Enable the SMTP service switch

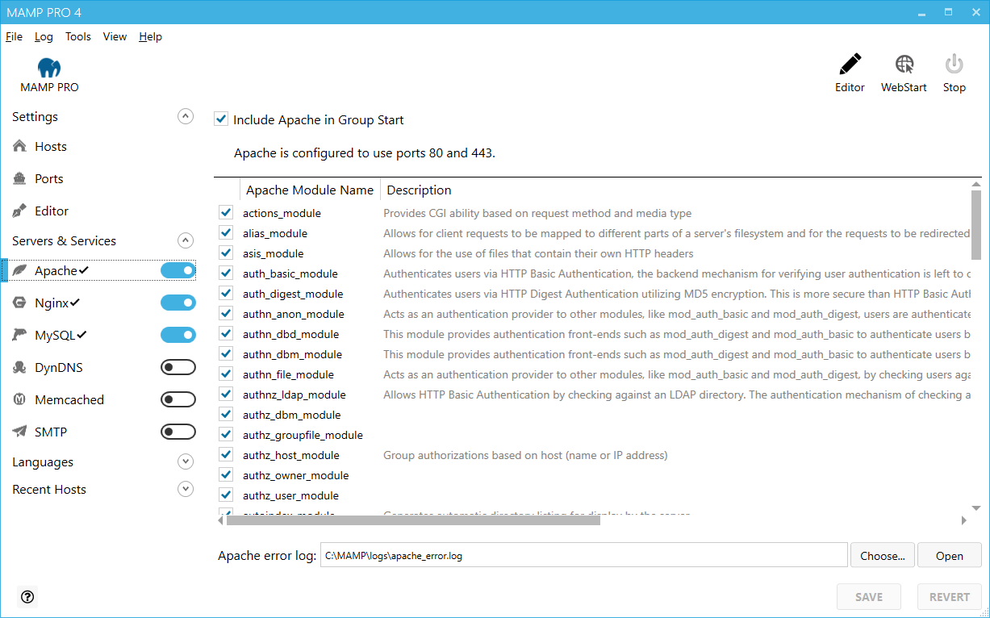178,432
